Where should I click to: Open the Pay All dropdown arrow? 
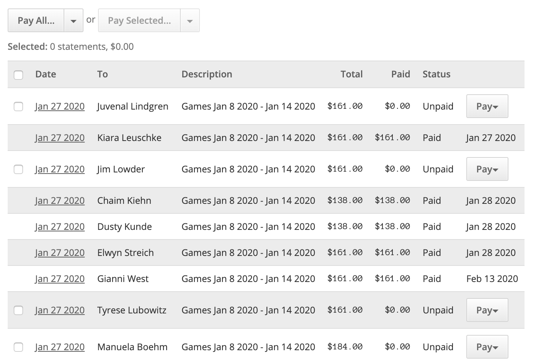tap(74, 20)
